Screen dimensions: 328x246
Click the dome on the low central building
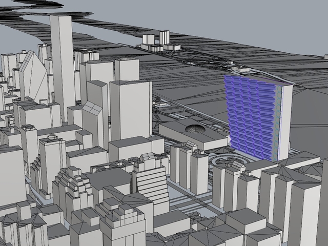(x=195, y=129)
